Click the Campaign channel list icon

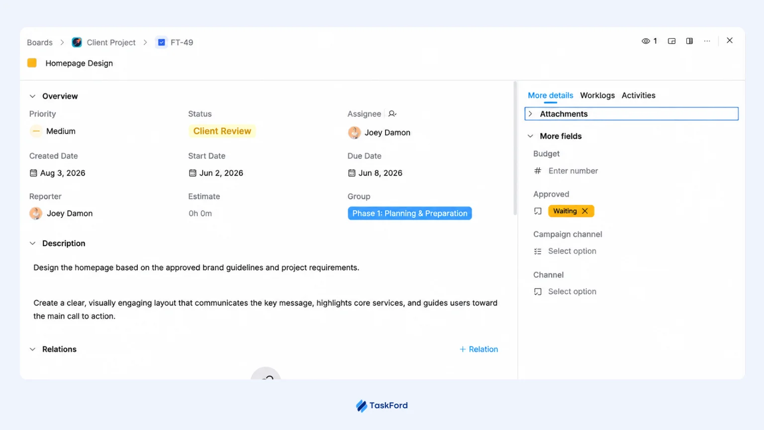pyautogui.click(x=538, y=251)
